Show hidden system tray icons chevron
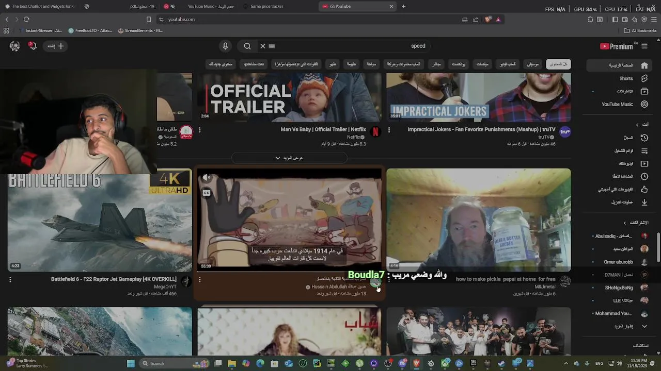This screenshot has width=661, height=371. (x=566, y=363)
